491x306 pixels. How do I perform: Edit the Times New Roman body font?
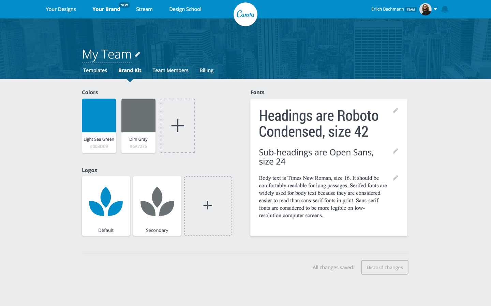click(x=395, y=178)
